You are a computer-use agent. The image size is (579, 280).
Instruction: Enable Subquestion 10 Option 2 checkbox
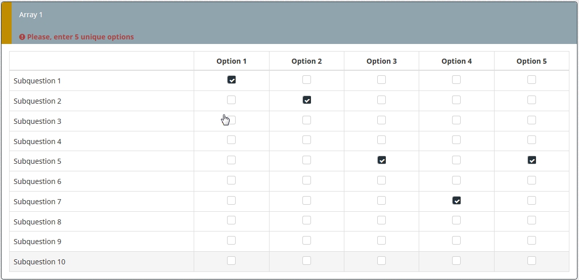[x=306, y=261]
